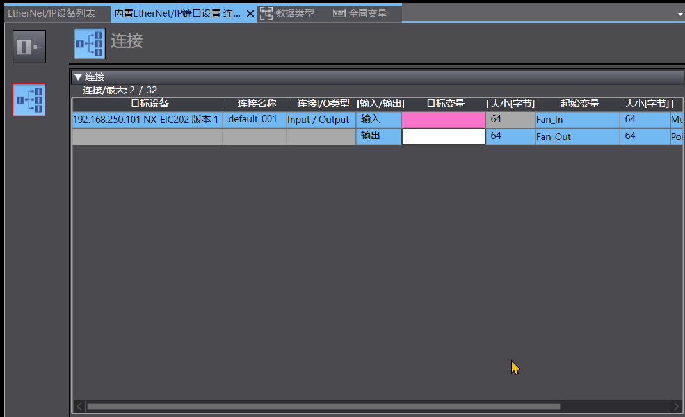The height and width of the screenshot is (417, 685).
Task: Click the pink target variable cell in the 输入 row
Action: click(x=443, y=120)
